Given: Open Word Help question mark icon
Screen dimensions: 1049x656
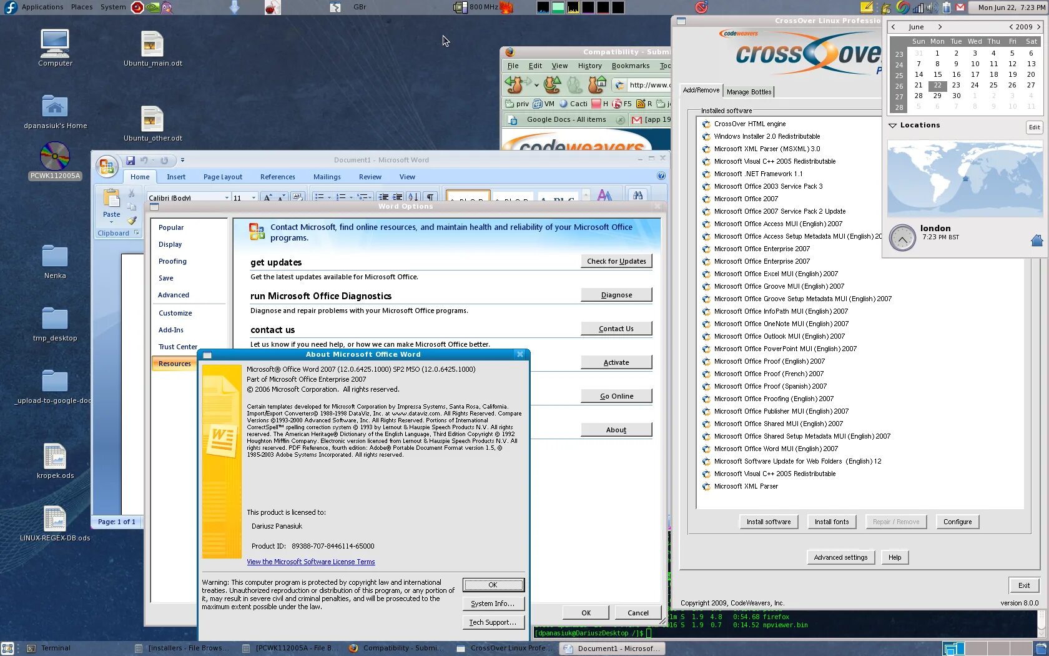Looking at the screenshot, I should pos(661,176).
